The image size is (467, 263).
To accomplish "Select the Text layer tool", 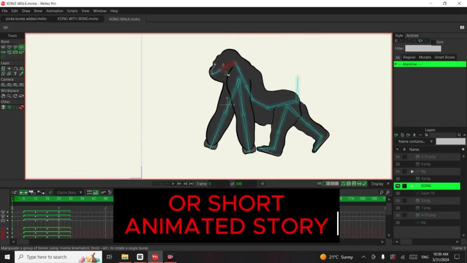I will click(x=15, y=74).
